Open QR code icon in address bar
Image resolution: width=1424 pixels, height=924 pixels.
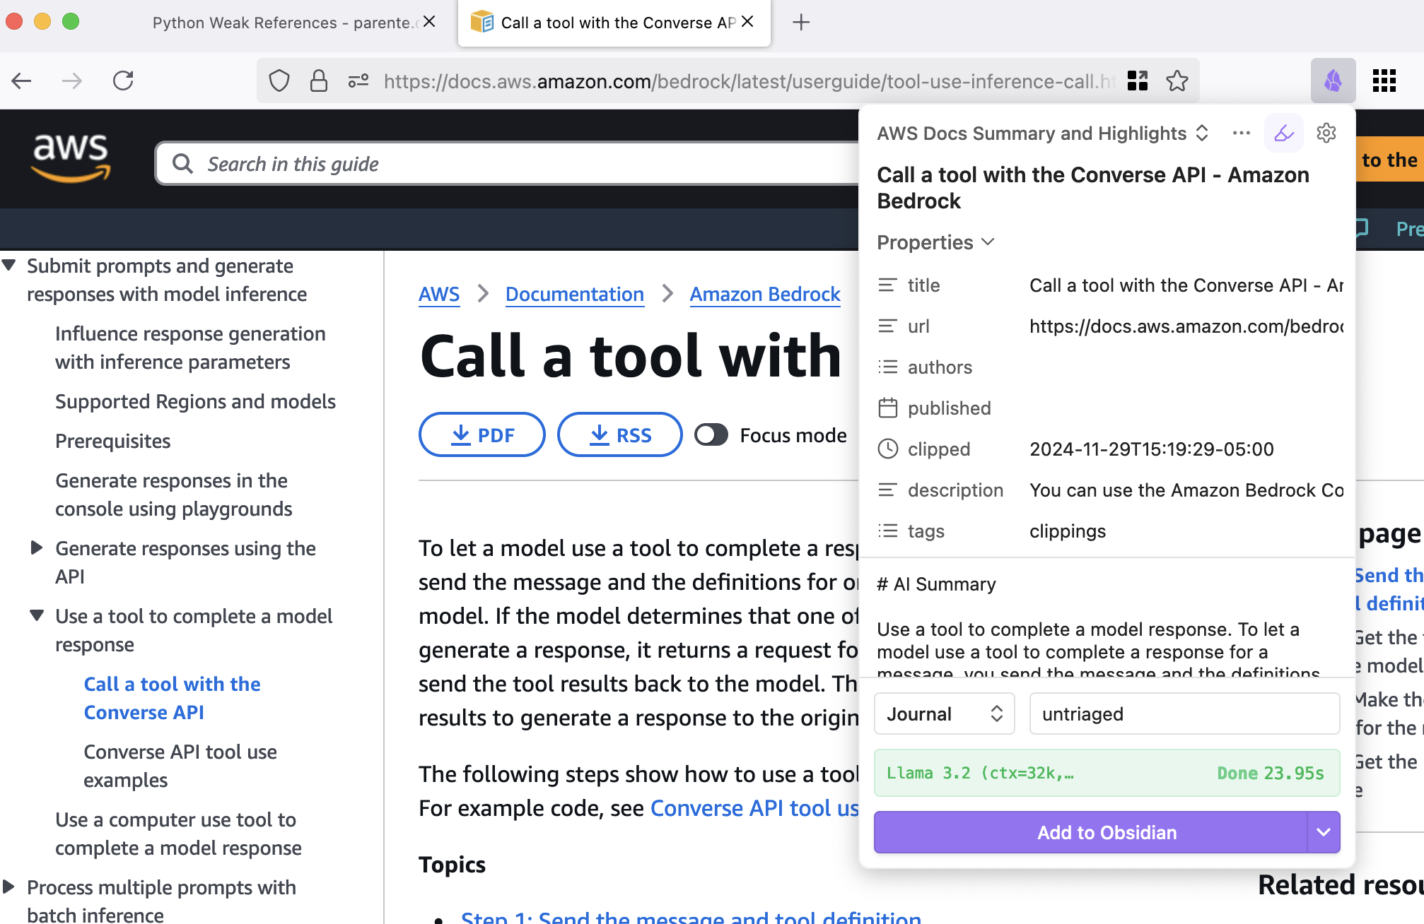click(1138, 81)
